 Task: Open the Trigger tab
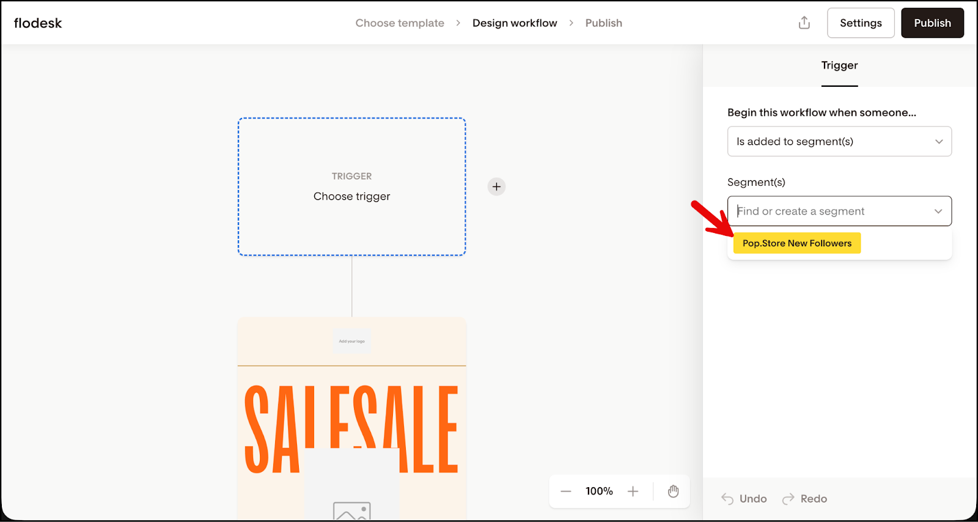click(x=839, y=65)
